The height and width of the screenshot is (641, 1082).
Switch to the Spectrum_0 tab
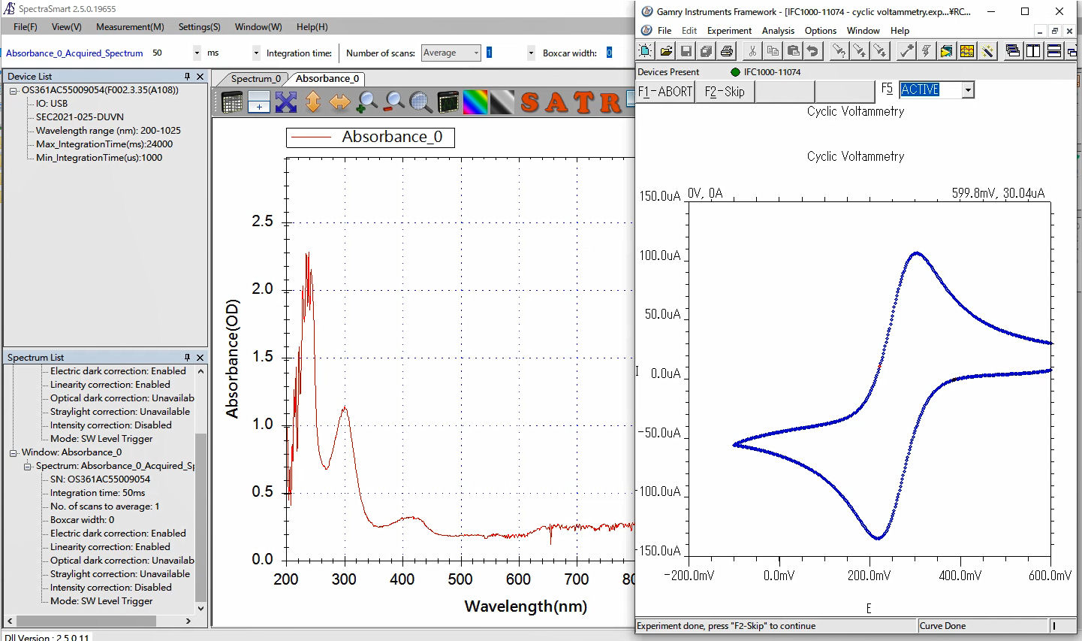255,78
